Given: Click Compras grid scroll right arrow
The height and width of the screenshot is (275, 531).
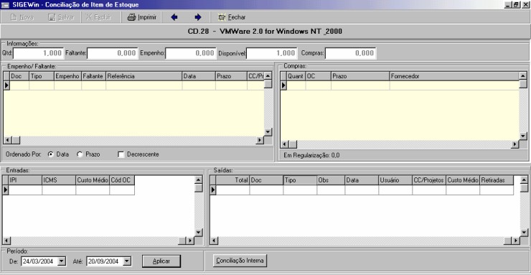Looking at the screenshot, I should coord(514,144).
